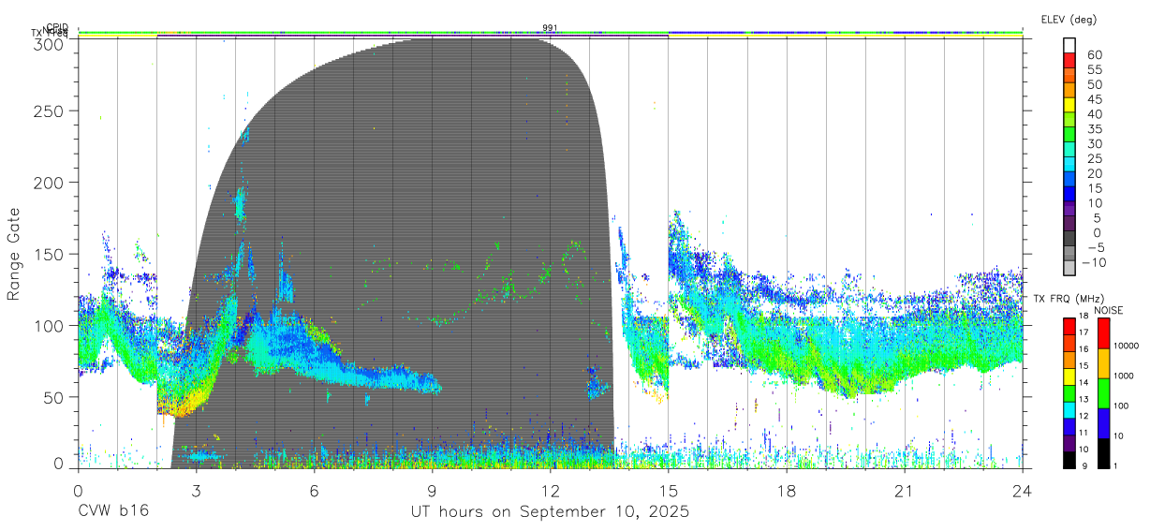
Task: Click the 'ELEV (deg)' colorbar title
Action: (1069, 19)
